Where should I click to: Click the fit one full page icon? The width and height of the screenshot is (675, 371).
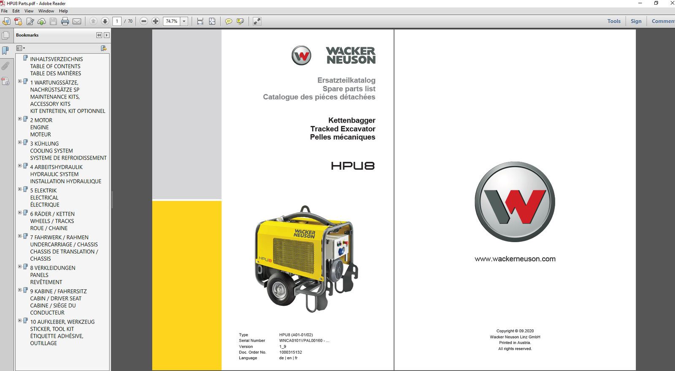[212, 21]
